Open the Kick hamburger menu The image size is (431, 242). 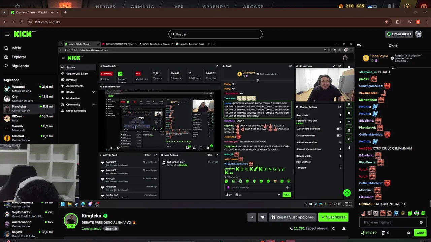coord(7,34)
